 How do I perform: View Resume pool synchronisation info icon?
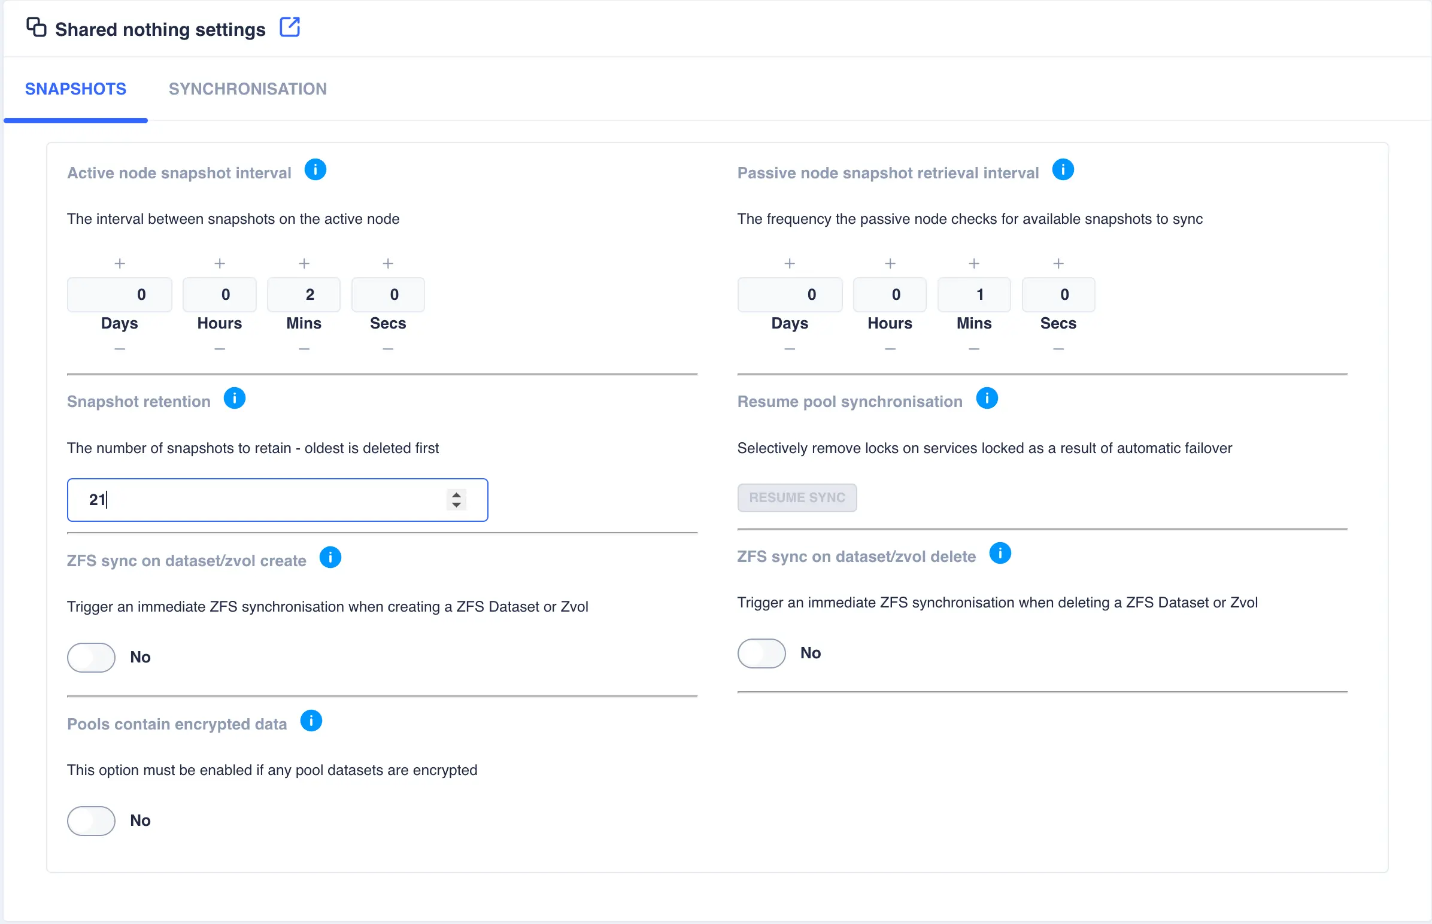pos(986,399)
